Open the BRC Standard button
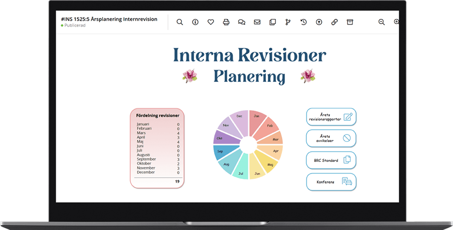The width and height of the screenshot is (453, 230). [x=331, y=160]
